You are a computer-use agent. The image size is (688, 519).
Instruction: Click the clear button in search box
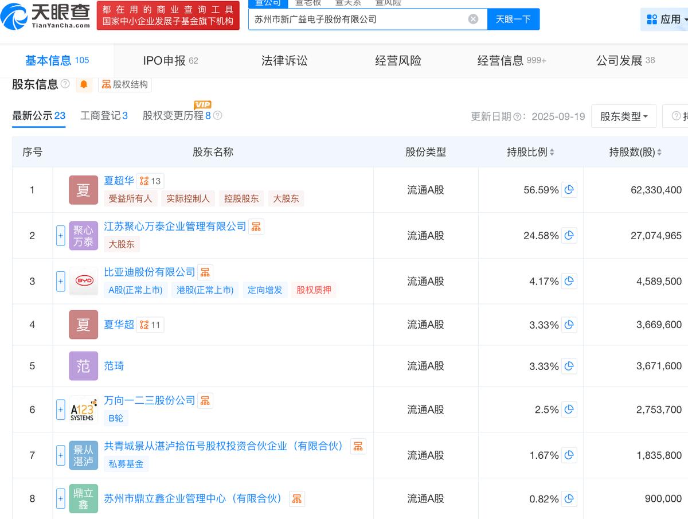473,19
